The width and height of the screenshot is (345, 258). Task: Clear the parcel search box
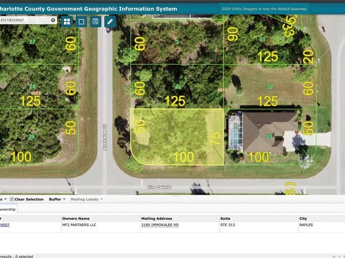pos(53,20)
